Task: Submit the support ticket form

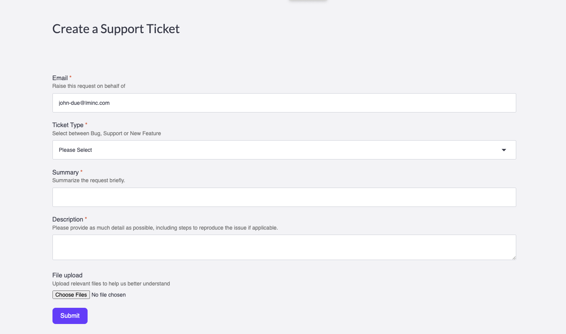Action: point(70,316)
